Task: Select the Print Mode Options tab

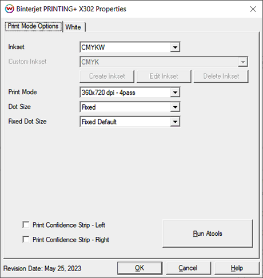Action: 33,26
